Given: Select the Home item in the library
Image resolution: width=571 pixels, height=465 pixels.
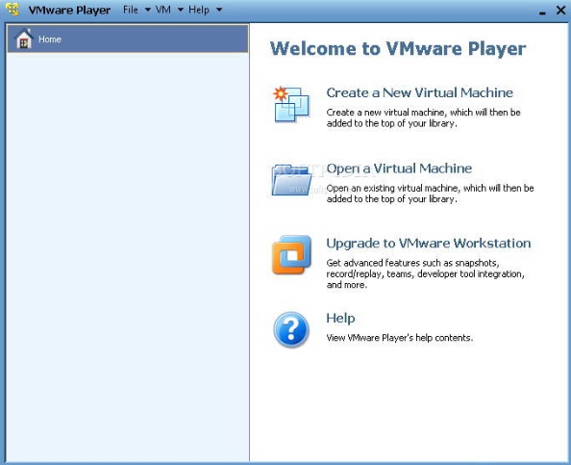Looking at the screenshot, I should pyautogui.click(x=128, y=39).
